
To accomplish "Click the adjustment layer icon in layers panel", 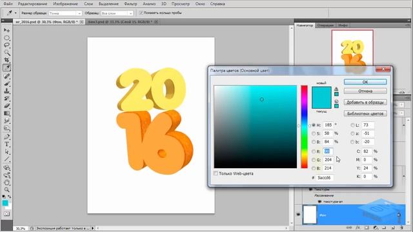I will click(x=376, y=227).
